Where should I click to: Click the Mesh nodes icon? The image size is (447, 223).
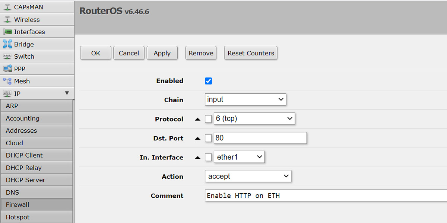pos(7,81)
